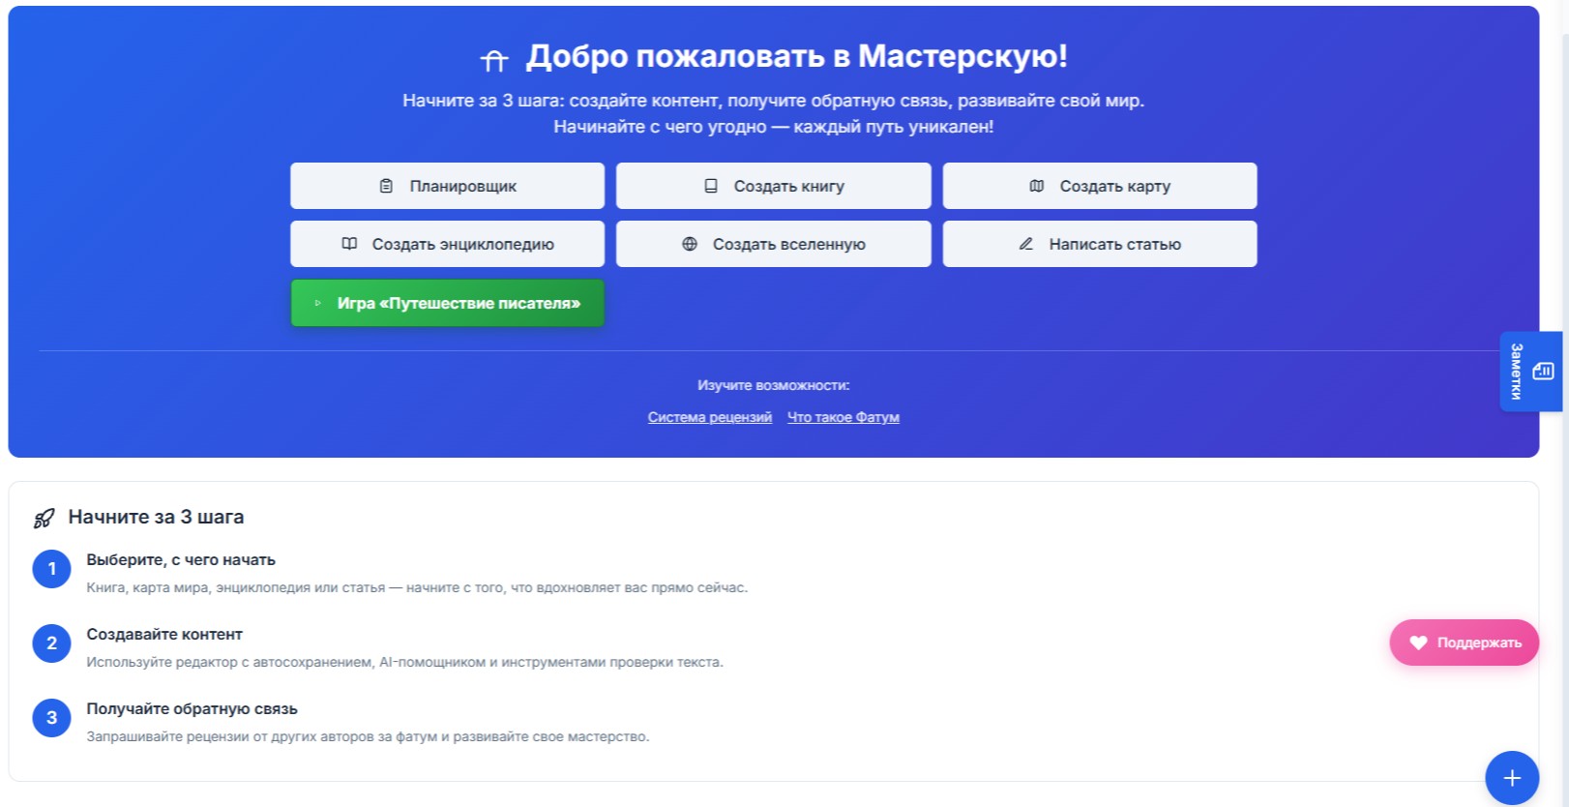
Task: Click the step 3 number circle
Action: coord(52,718)
